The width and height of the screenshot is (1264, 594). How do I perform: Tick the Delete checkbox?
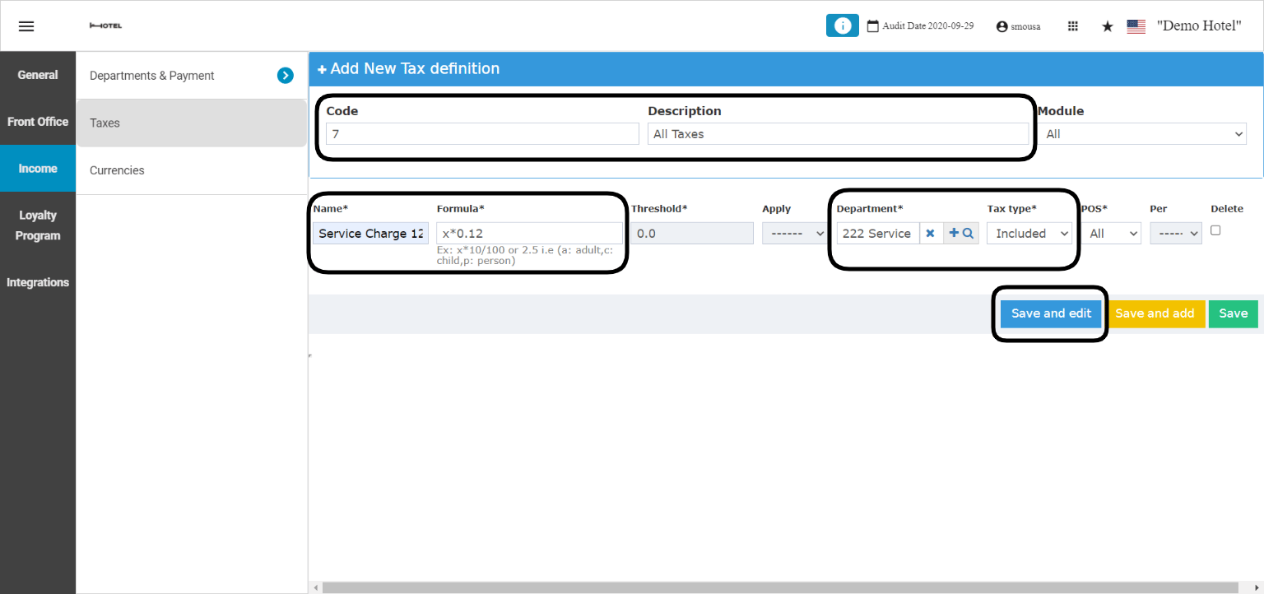(1215, 230)
